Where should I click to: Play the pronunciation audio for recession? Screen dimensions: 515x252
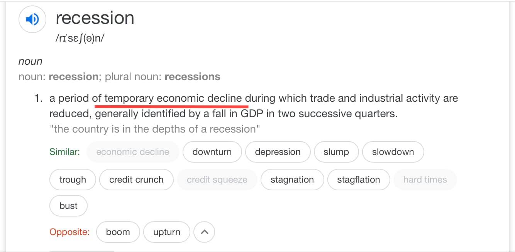point(32,19)
